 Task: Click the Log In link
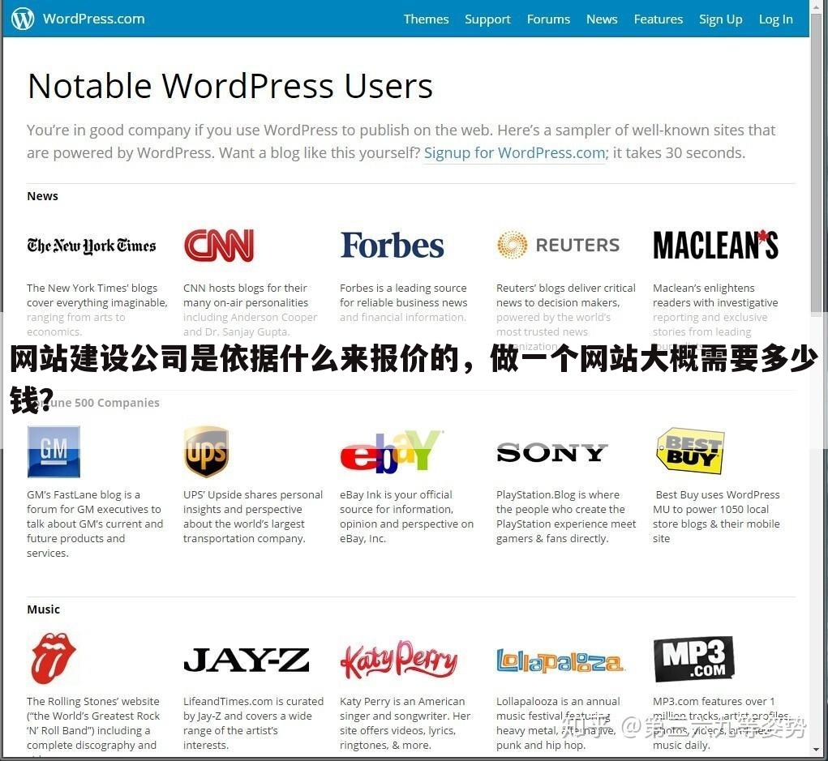[775, 19]
